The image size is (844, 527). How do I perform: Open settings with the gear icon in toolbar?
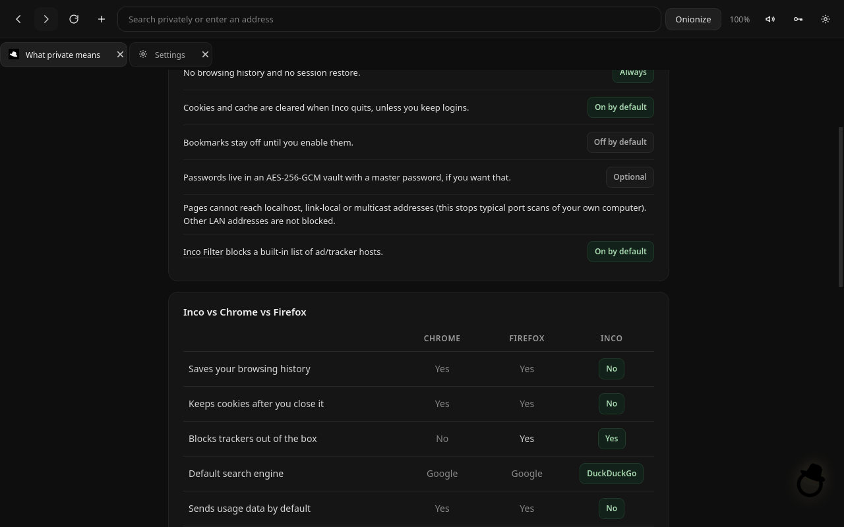826,19
